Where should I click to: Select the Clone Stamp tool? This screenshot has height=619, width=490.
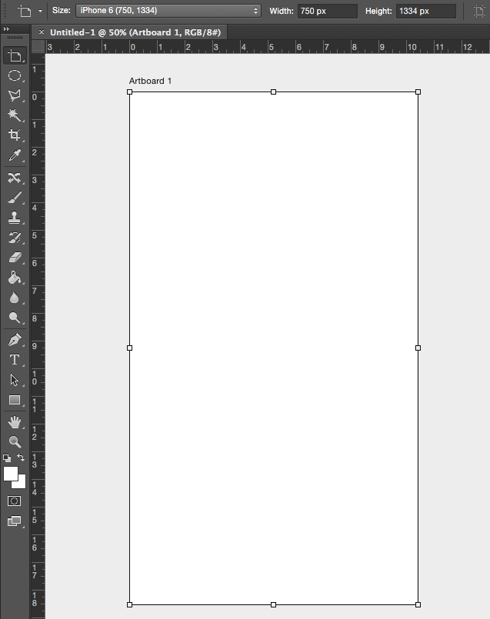14,218
